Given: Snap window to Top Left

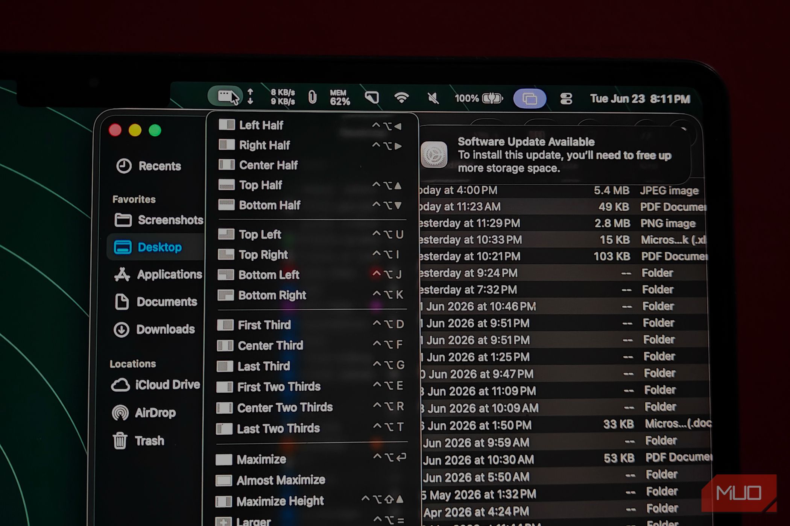Looking at the screenshot, I should 310,234.
